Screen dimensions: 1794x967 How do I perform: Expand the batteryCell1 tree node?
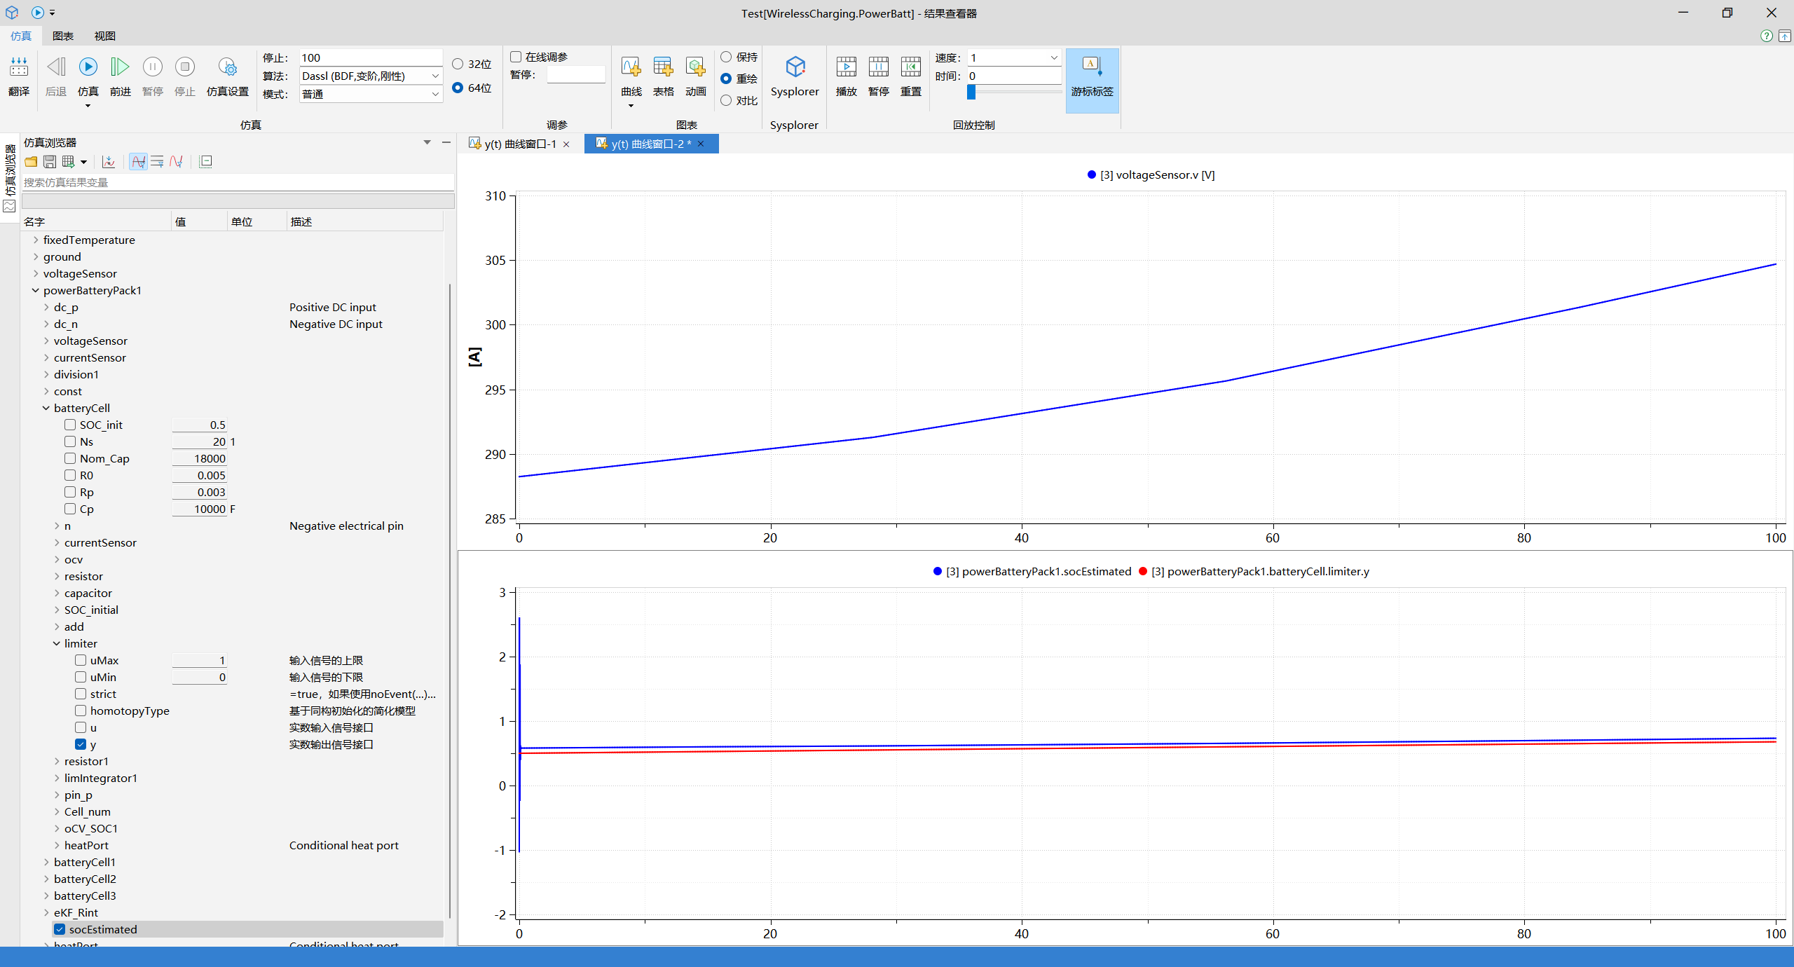tap(46, 862)
